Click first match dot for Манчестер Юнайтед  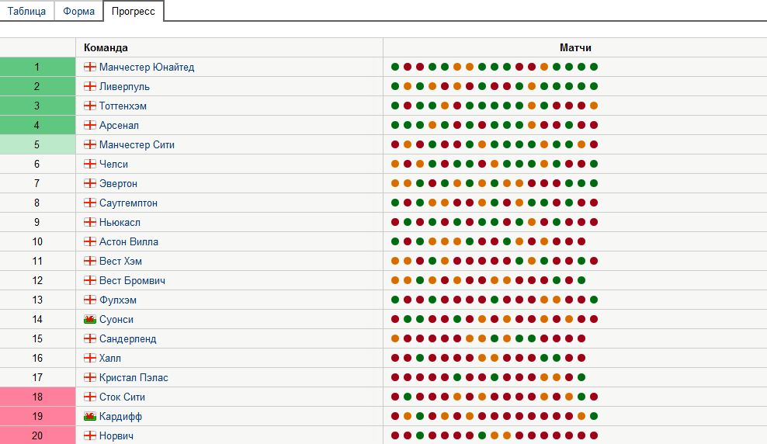click(x=395, y=67)
